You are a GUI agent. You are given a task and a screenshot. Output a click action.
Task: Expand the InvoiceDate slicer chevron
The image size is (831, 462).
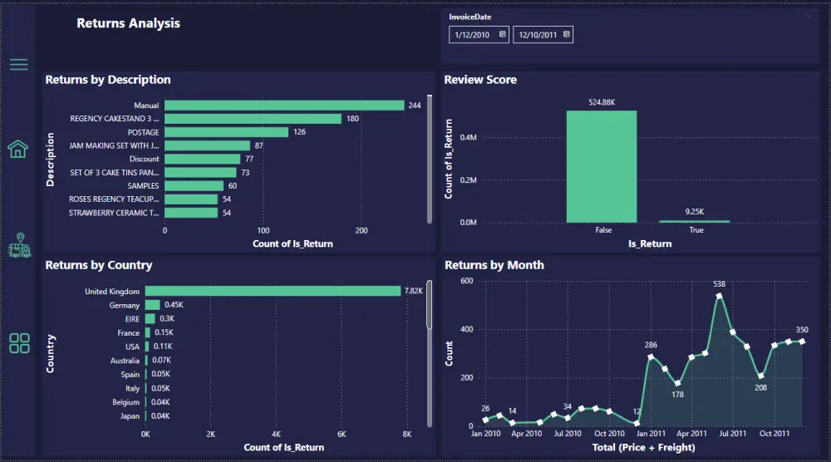809,16
